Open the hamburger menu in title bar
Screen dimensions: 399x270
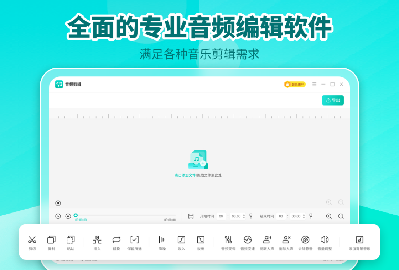314,84
